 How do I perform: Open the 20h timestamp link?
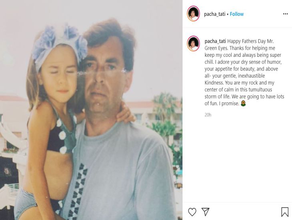tap(208, 115)
